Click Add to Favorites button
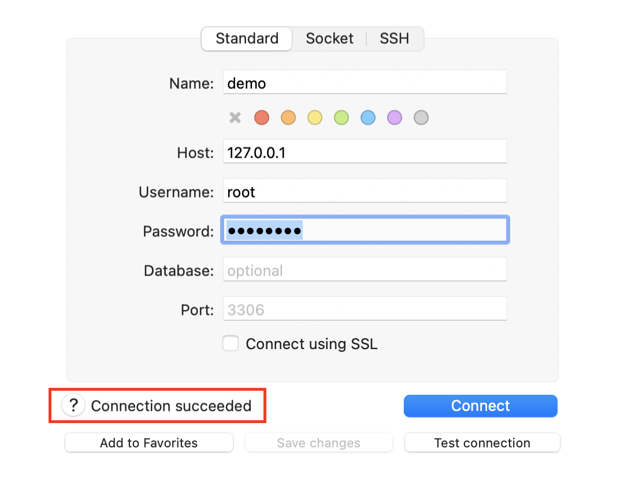The width and height of the screenshot is (624, 489). [x=149, y=443]
